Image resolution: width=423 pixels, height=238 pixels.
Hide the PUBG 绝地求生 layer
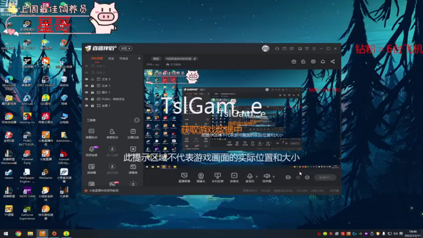click(x=87, y=99)
